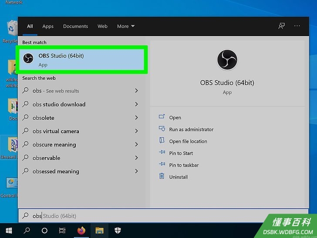Expand arrow beside 'obscure meaning'
317x238 pixels.
[136, 145]
